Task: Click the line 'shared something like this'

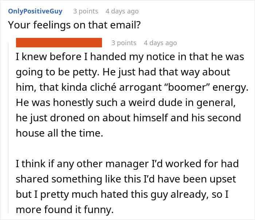Action: [x=126, y=179]
